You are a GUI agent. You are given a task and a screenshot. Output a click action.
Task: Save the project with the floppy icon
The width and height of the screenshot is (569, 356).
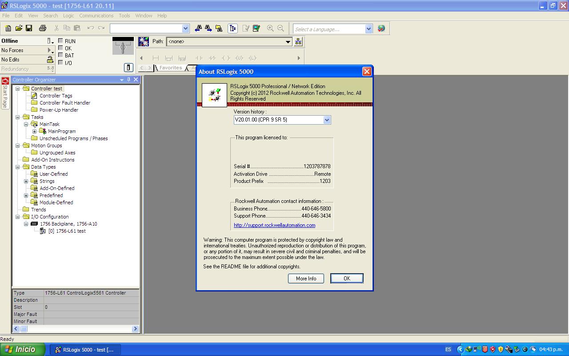[29, 28]
